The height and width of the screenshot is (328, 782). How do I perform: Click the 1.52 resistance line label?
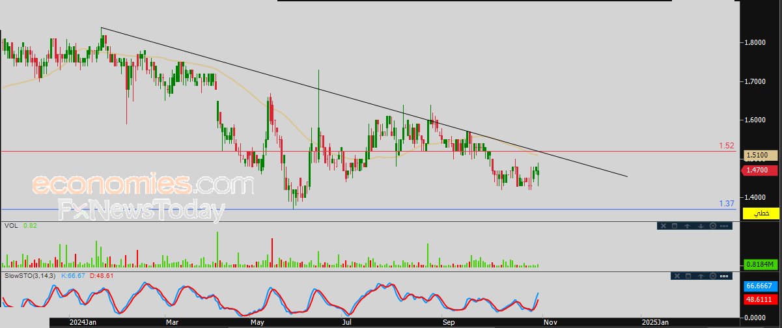point(727,146)
